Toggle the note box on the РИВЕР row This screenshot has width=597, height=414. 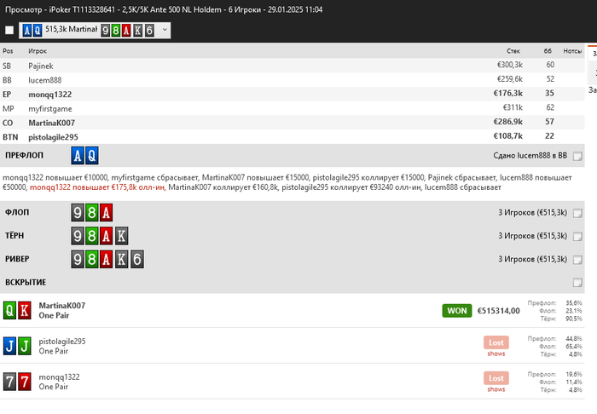(577, 259)
